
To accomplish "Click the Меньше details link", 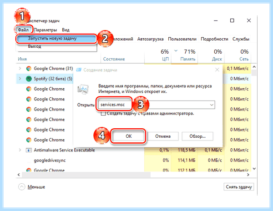I will (36, 187).
